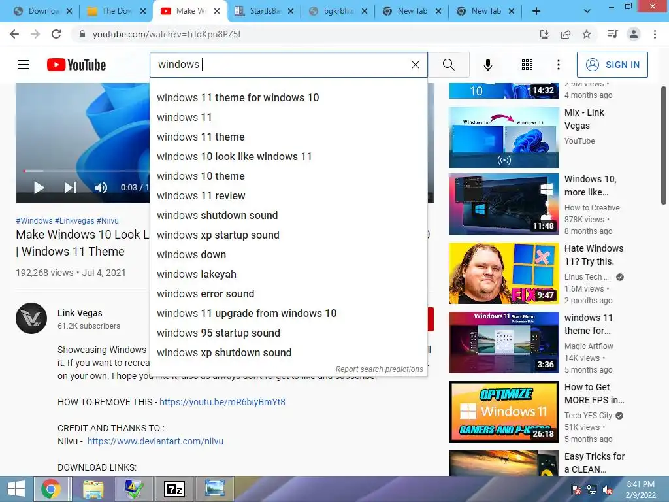Pick 'windows 10 look like windows 11'

point(288,157)
